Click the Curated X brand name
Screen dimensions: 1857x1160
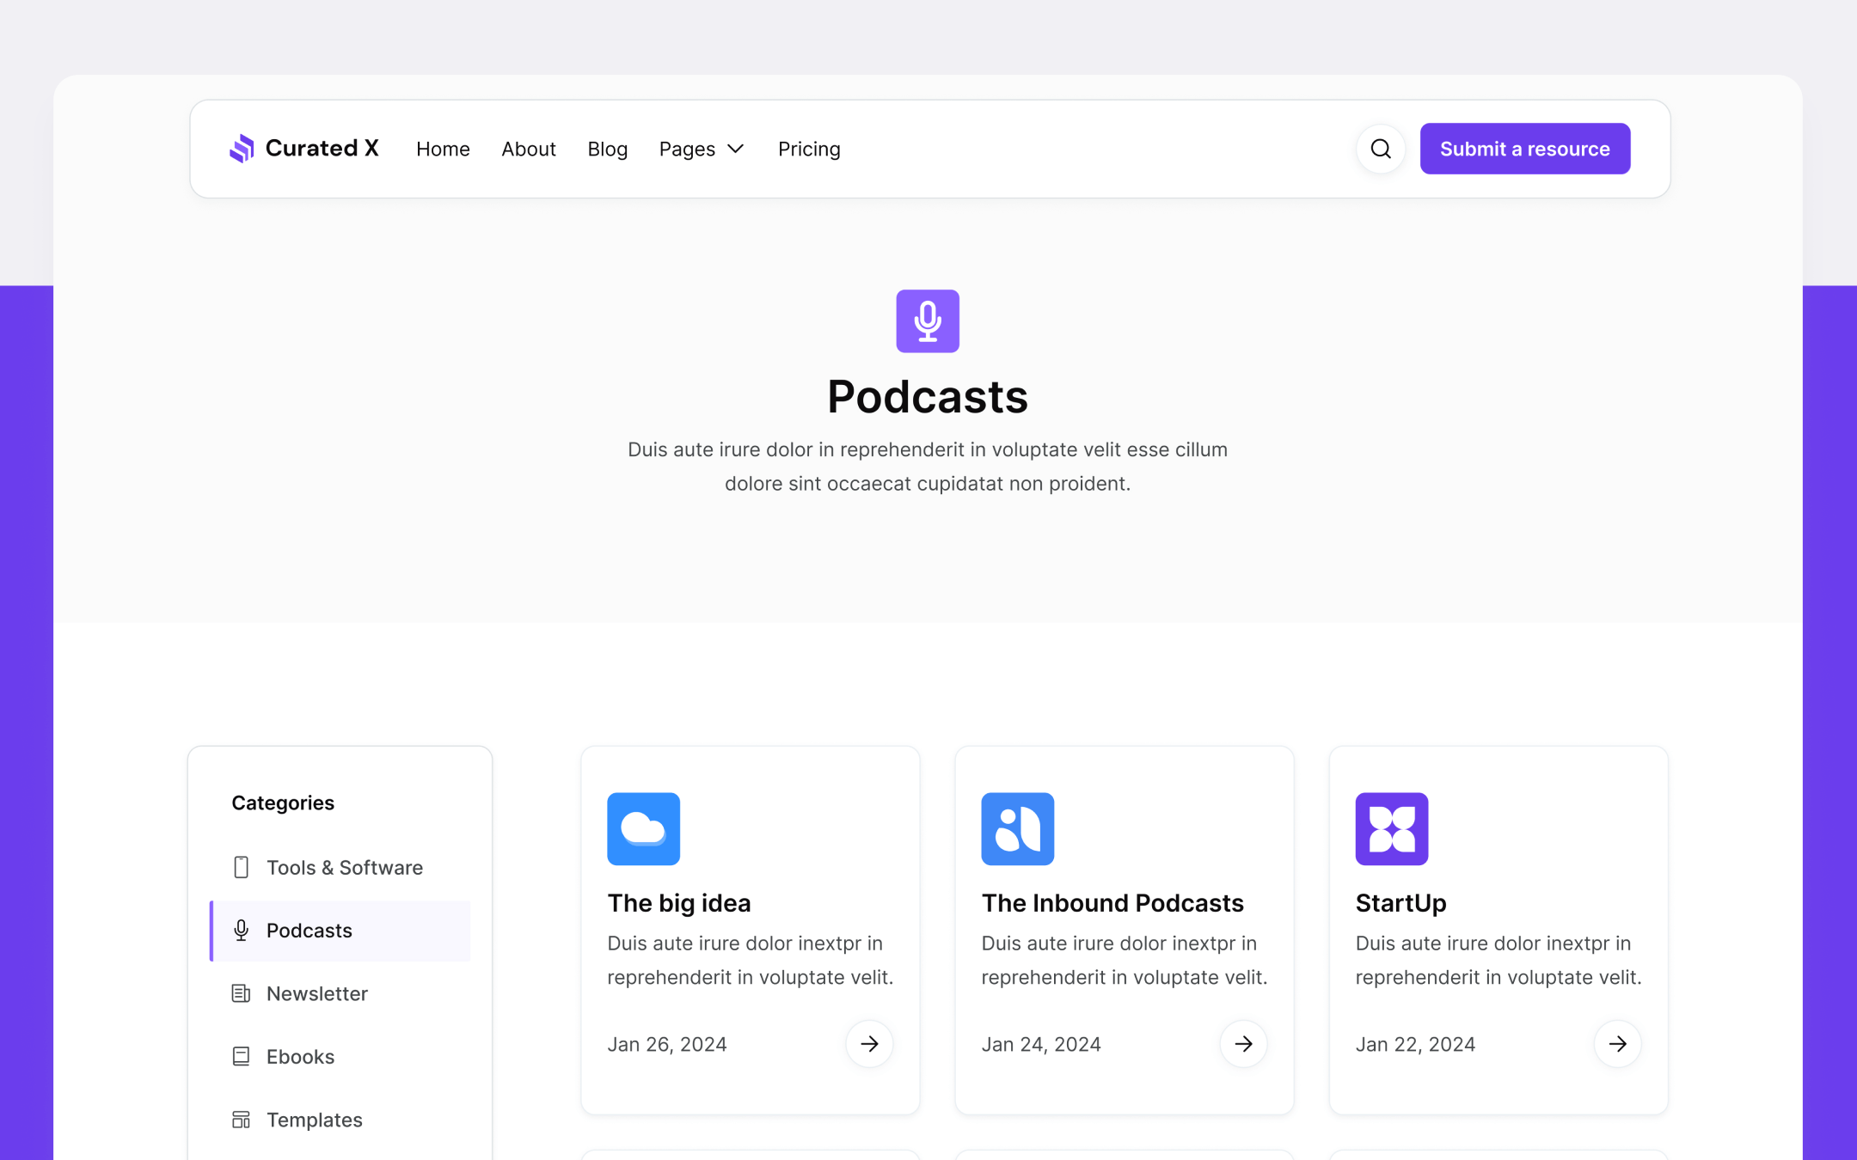coord(322,149)
